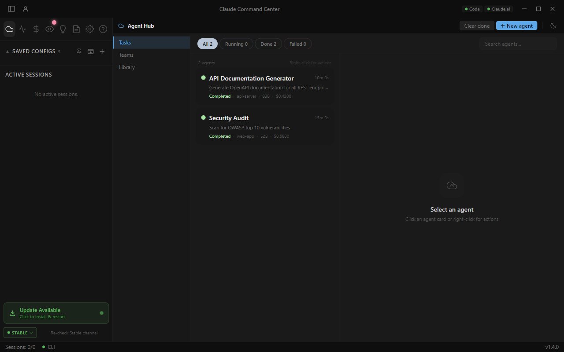Open the eye monitor icon
This screenshot has height=352, width=564.
(x=50, y=29)
